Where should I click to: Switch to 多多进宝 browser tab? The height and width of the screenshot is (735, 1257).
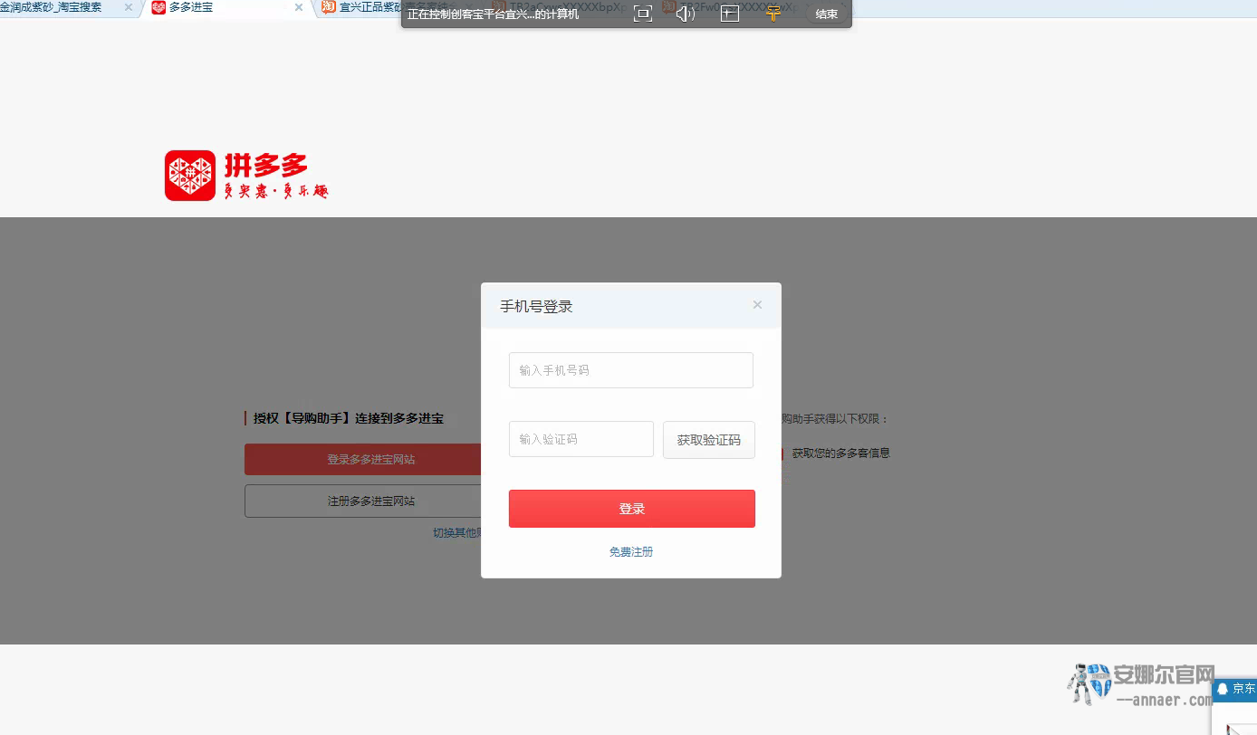coord(223,7)
